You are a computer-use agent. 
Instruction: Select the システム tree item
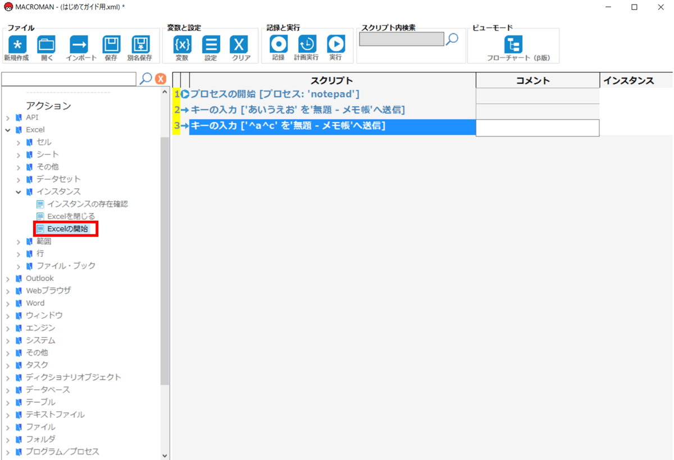pos(40,340)
